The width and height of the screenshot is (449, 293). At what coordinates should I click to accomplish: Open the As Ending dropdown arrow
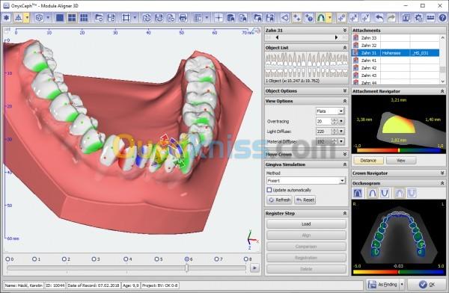(x=401, y=285)
